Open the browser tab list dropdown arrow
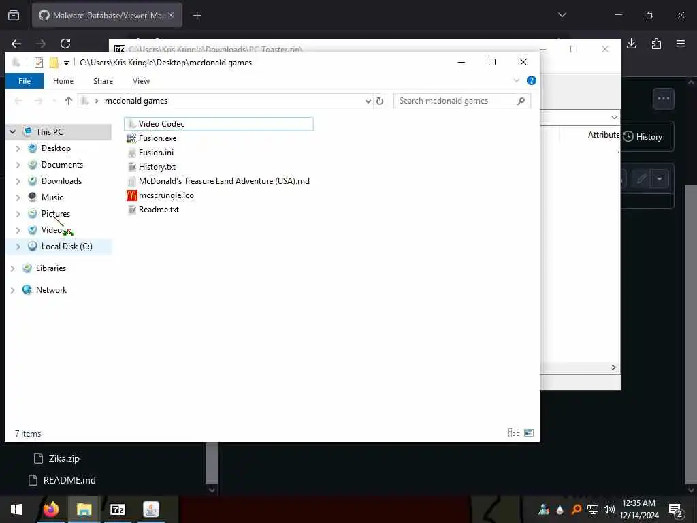697x523 pixels. tap(562, 15)
